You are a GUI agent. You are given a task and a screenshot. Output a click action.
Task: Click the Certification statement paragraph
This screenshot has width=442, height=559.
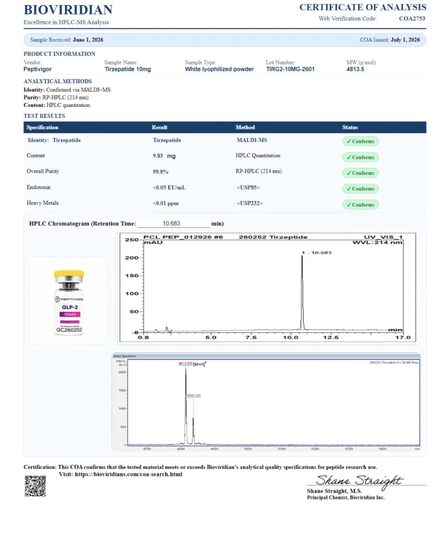pyautogui.click(x=200, y=467)
